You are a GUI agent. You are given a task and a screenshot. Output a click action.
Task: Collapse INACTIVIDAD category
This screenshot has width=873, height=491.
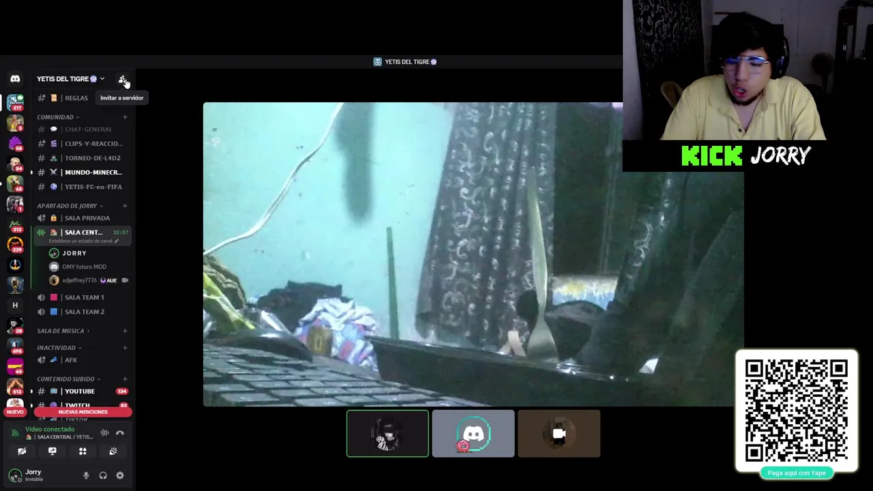tap(59, 348)
